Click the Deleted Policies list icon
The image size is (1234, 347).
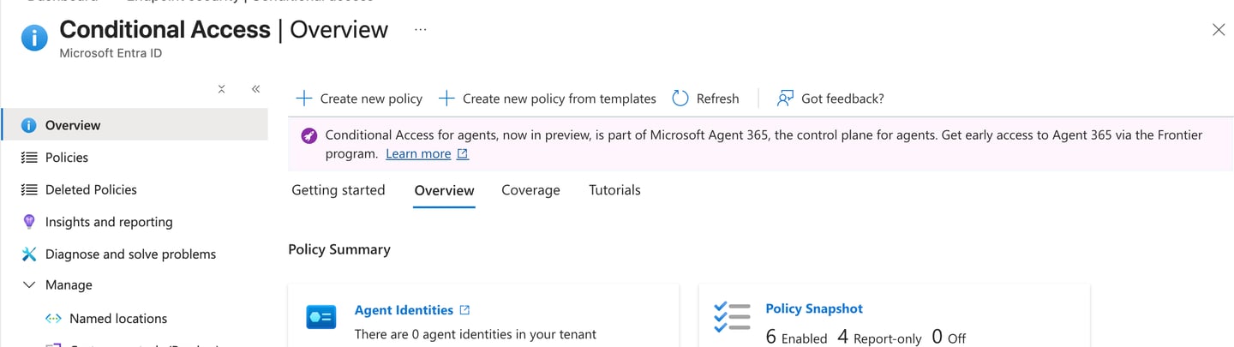coord(29,190)
